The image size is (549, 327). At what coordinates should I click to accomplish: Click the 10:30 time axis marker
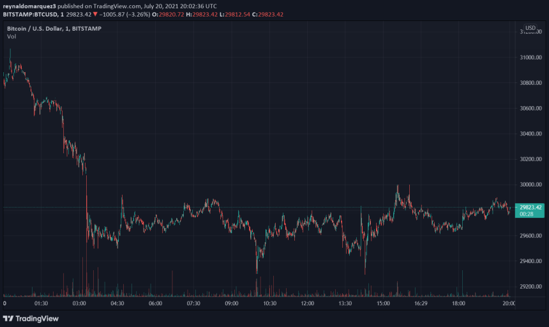click(269, 304)
